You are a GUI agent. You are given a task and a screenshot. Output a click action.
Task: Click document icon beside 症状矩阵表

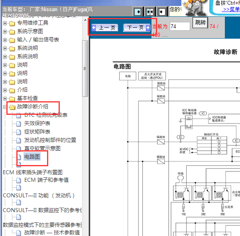click(x=18, y=132)
